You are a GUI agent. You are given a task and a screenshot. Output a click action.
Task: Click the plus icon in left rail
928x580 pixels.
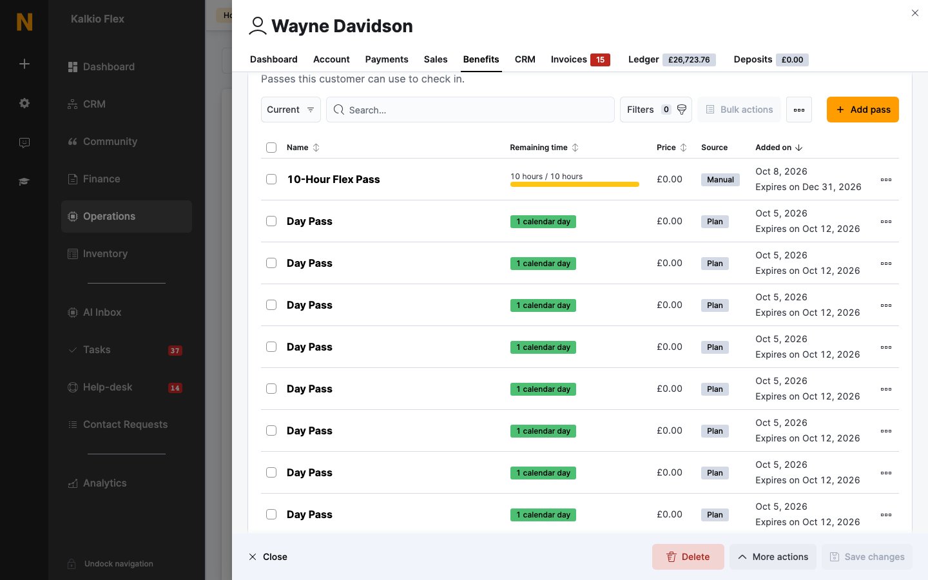(24, 64)
